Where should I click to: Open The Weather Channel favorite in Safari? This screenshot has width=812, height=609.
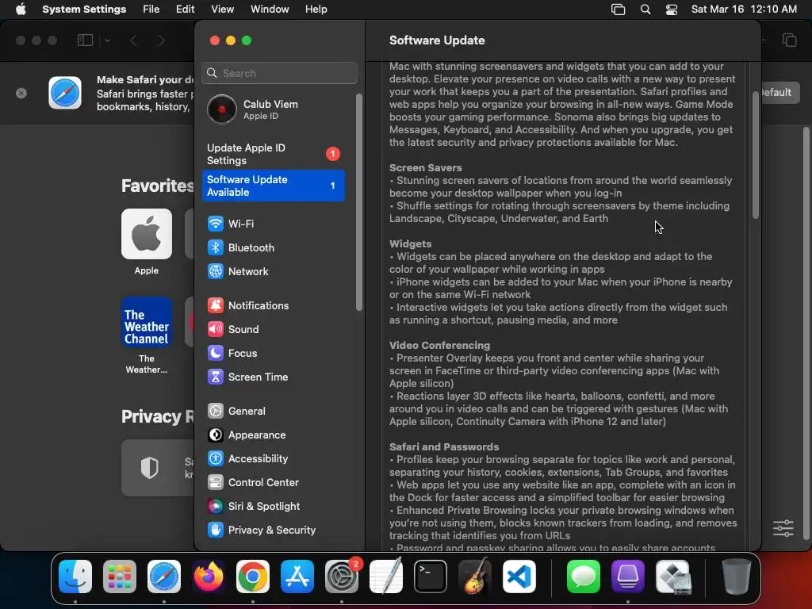[x=147, y=335]
